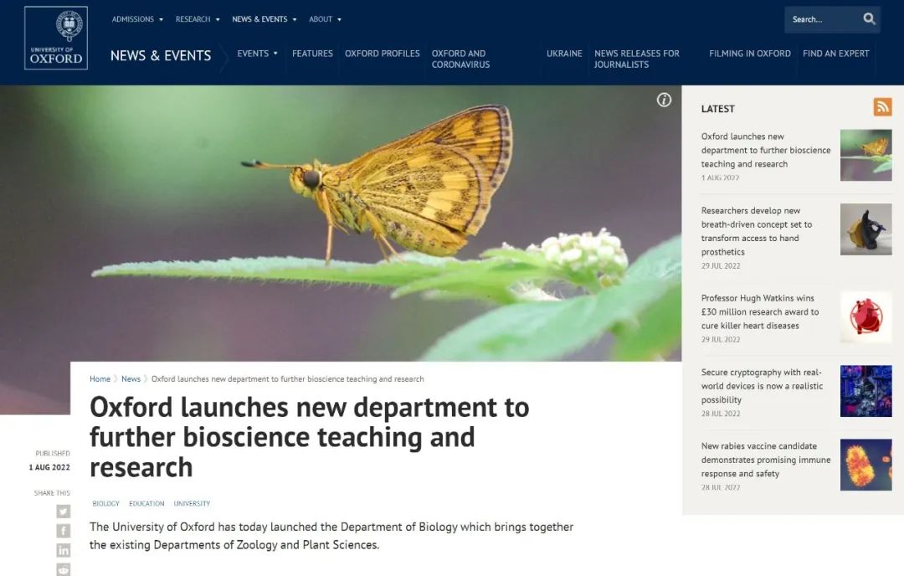Screen dimensions: 904x576
Task: Share this article on LinkedIn
Action: click(64, 550)
